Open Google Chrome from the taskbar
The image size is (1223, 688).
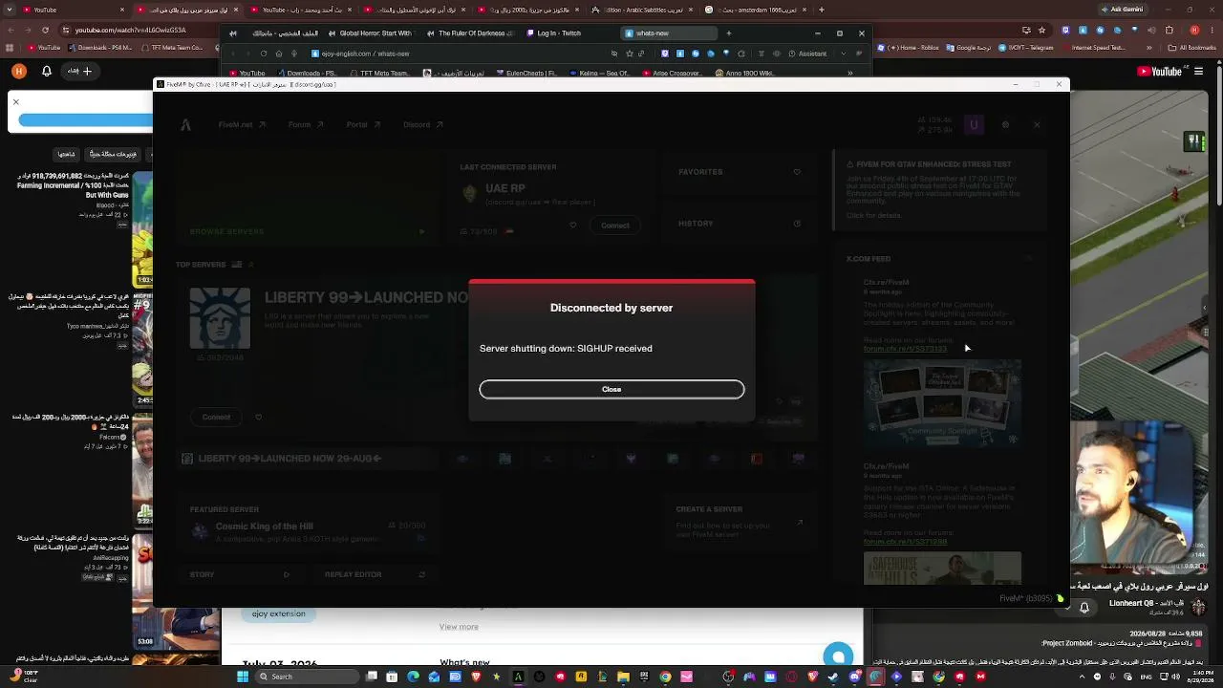(x=666, y=677)
